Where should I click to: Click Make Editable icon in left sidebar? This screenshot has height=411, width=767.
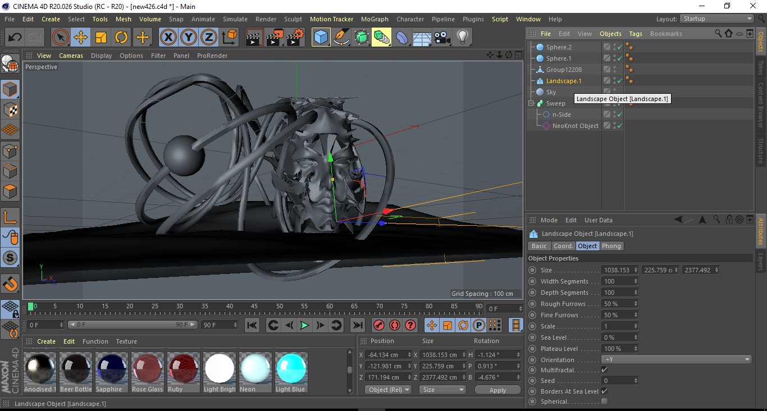[x=10, y=64]
